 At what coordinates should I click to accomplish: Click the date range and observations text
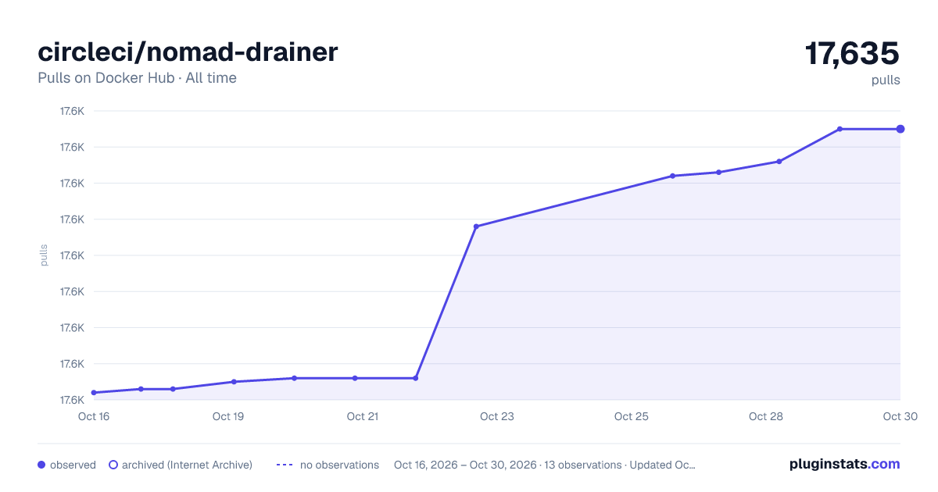(545, 465)
